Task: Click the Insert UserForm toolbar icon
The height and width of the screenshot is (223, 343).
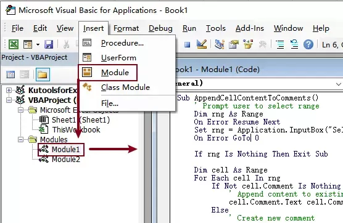Action: click(x=28, y=44)
